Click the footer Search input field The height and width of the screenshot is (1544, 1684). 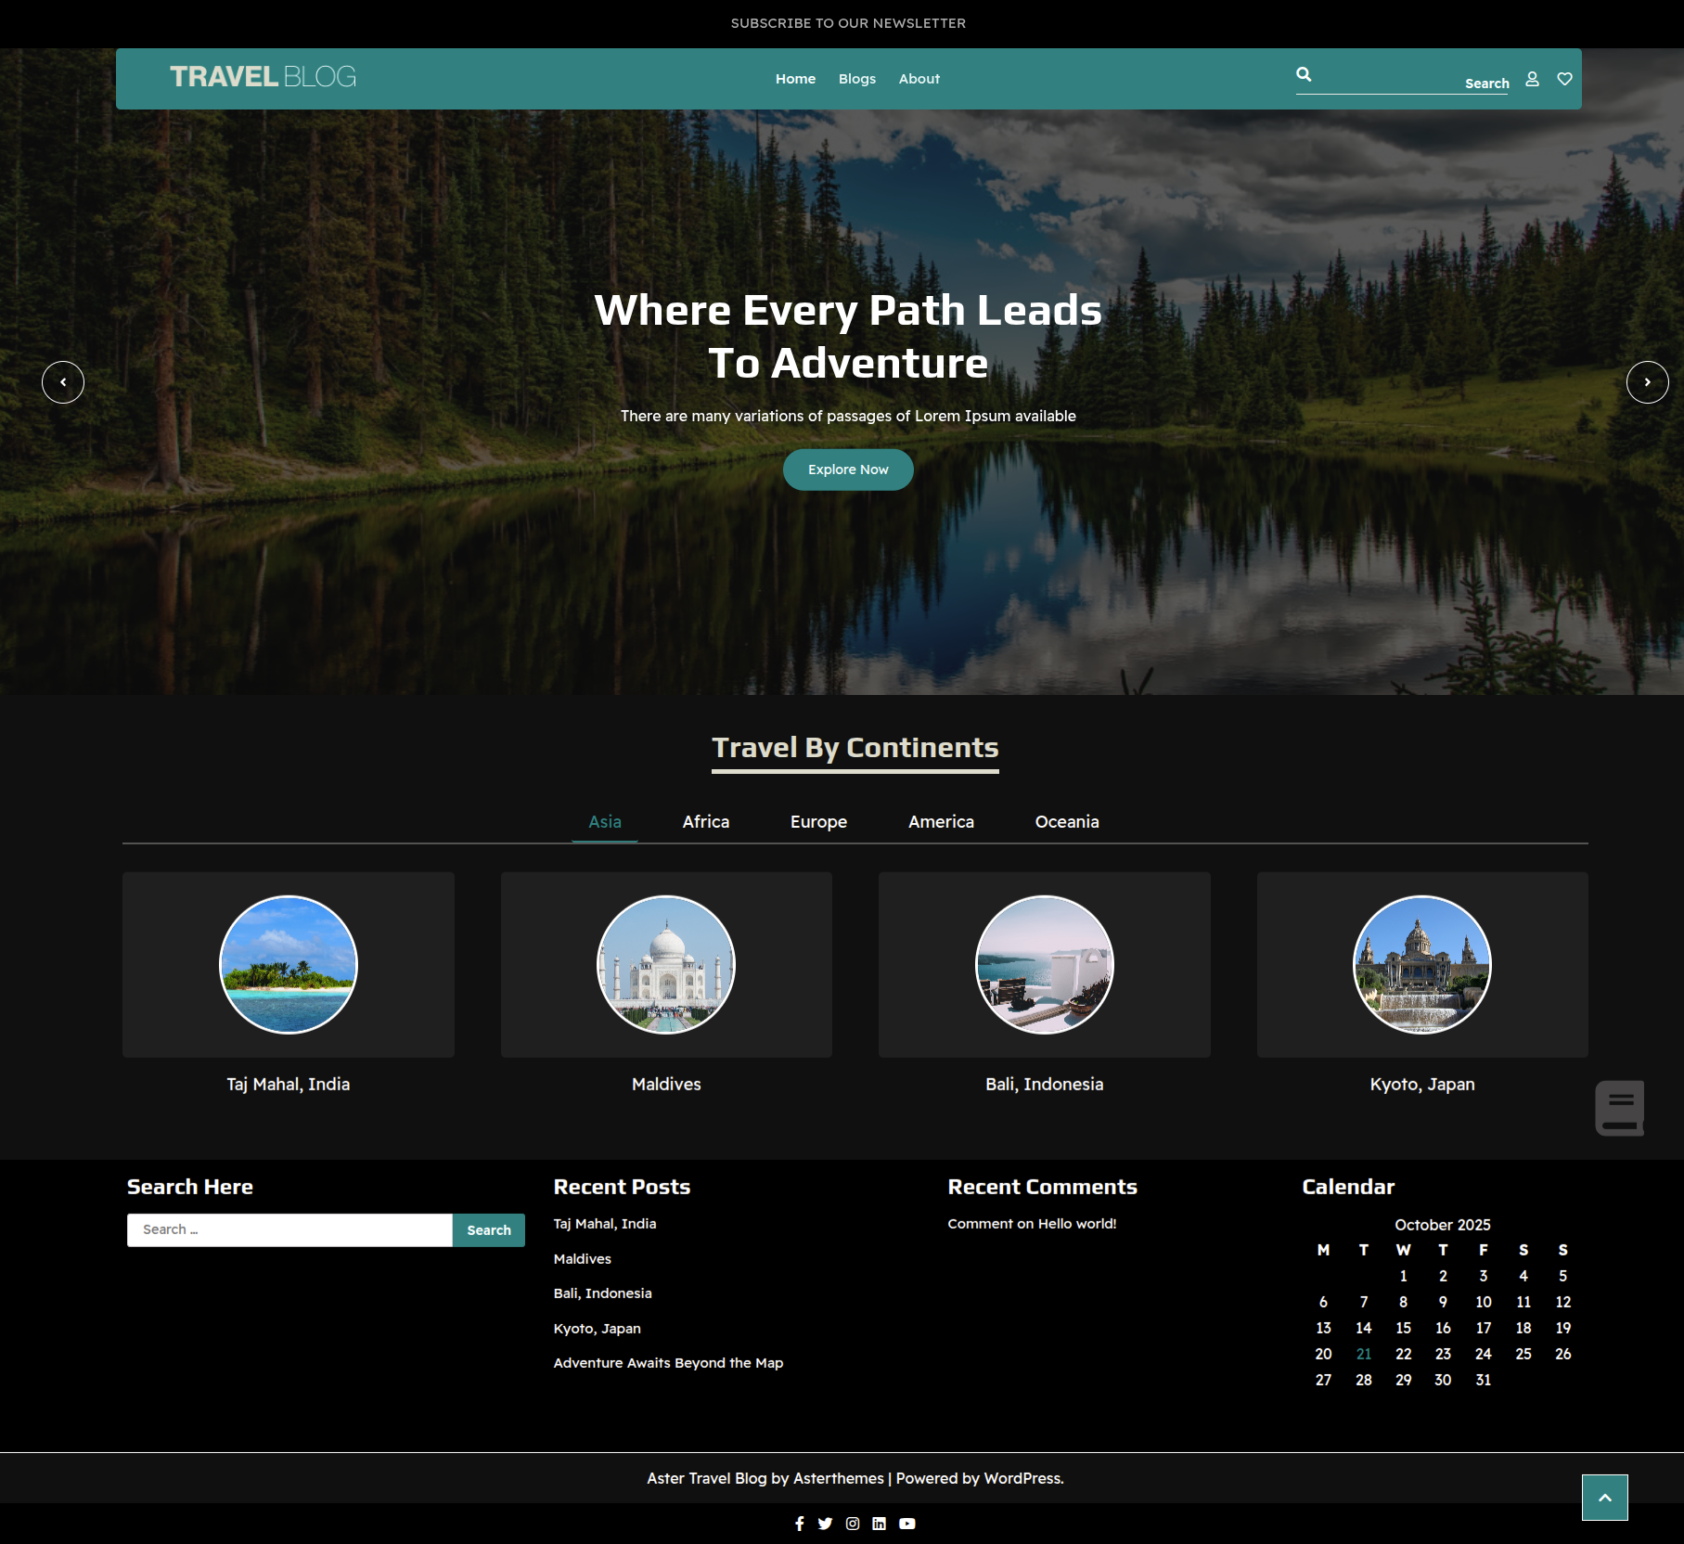(289, 1230)
